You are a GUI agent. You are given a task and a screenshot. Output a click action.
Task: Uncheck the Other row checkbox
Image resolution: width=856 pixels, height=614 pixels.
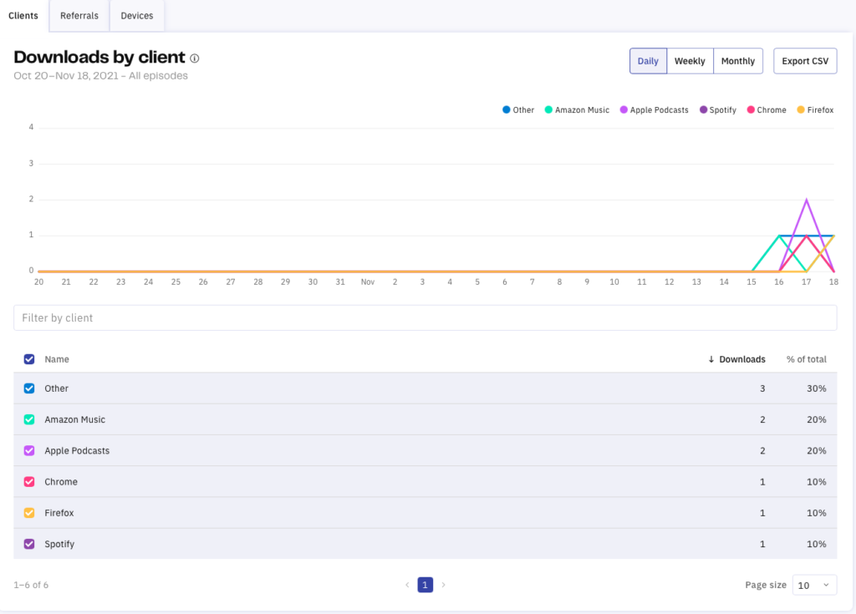pos(28,388)
